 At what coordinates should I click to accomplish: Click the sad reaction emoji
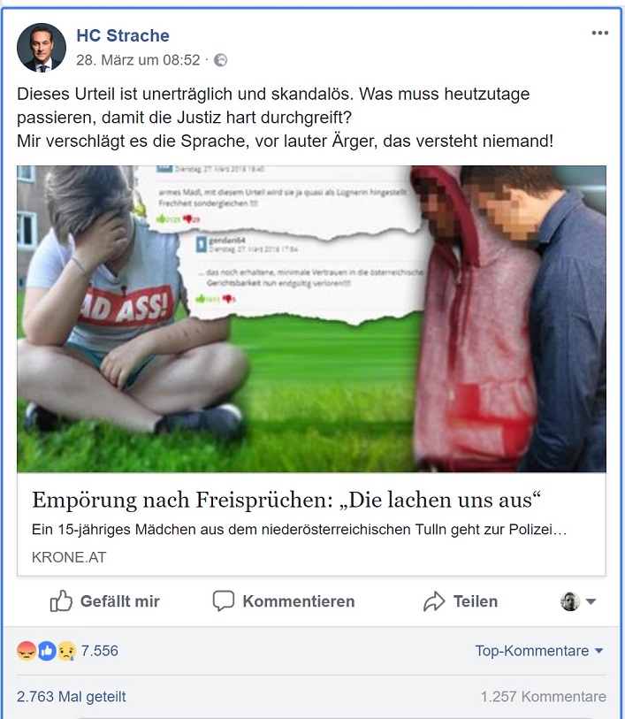[x=66, y=651]
